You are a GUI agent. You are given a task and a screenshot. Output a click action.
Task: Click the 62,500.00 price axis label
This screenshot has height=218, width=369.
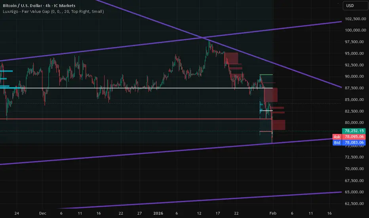355,204
